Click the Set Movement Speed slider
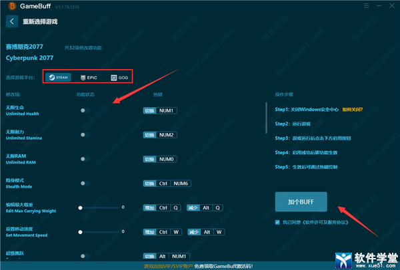 tap(100, 231)
